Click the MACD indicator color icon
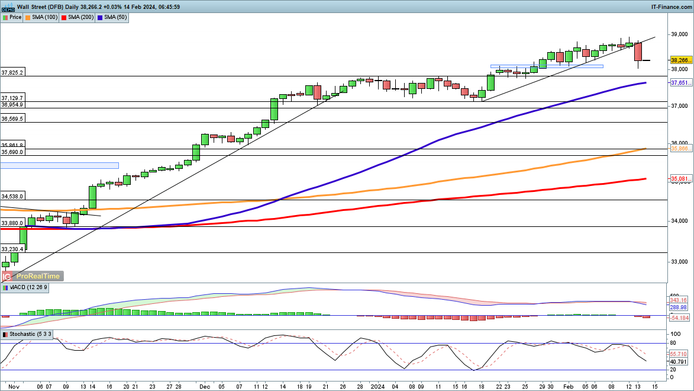 point(5,287)
